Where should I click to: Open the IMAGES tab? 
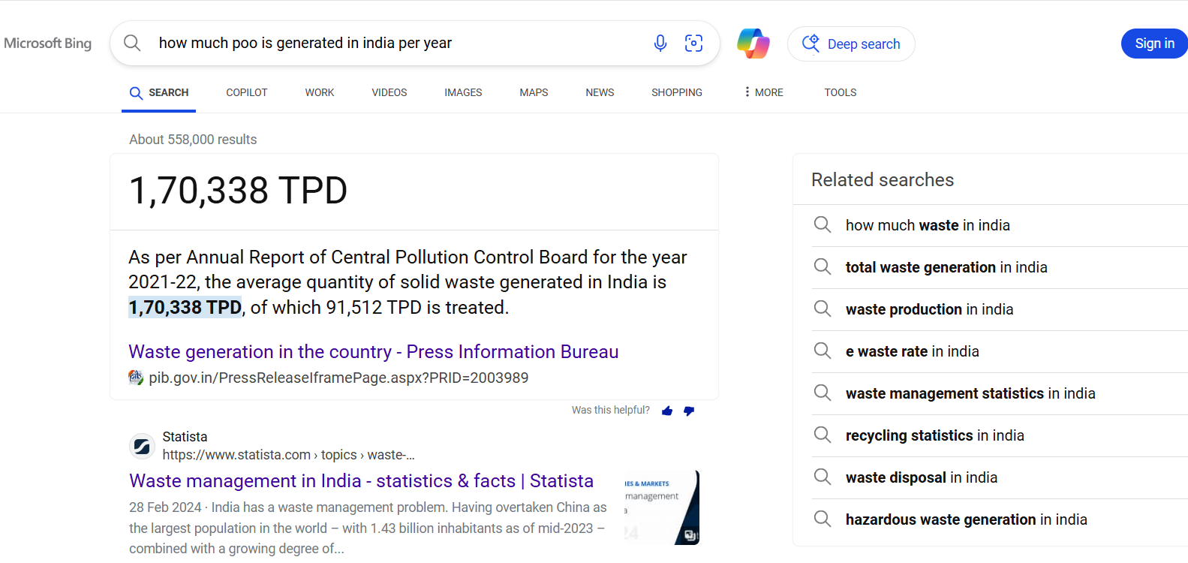[463, 93]
